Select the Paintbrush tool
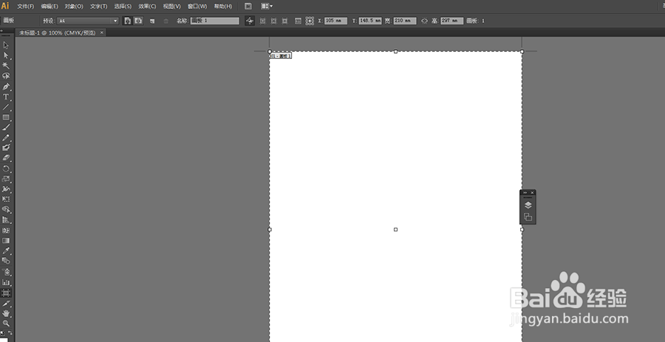Screen dimensions: 665x342 [6, 128]
